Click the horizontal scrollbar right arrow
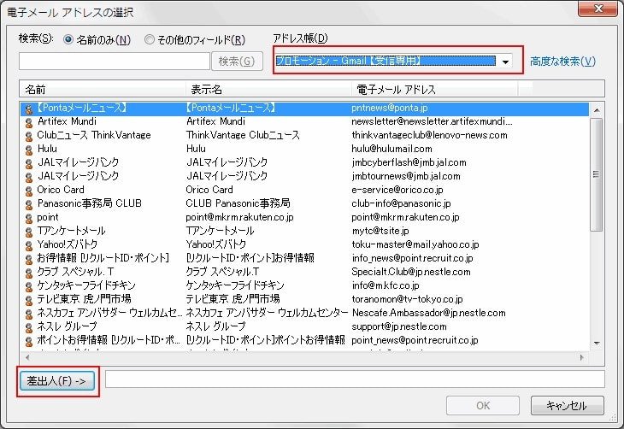Image resolution: width=624 pixels, height=429 pixels. [581, 357]
